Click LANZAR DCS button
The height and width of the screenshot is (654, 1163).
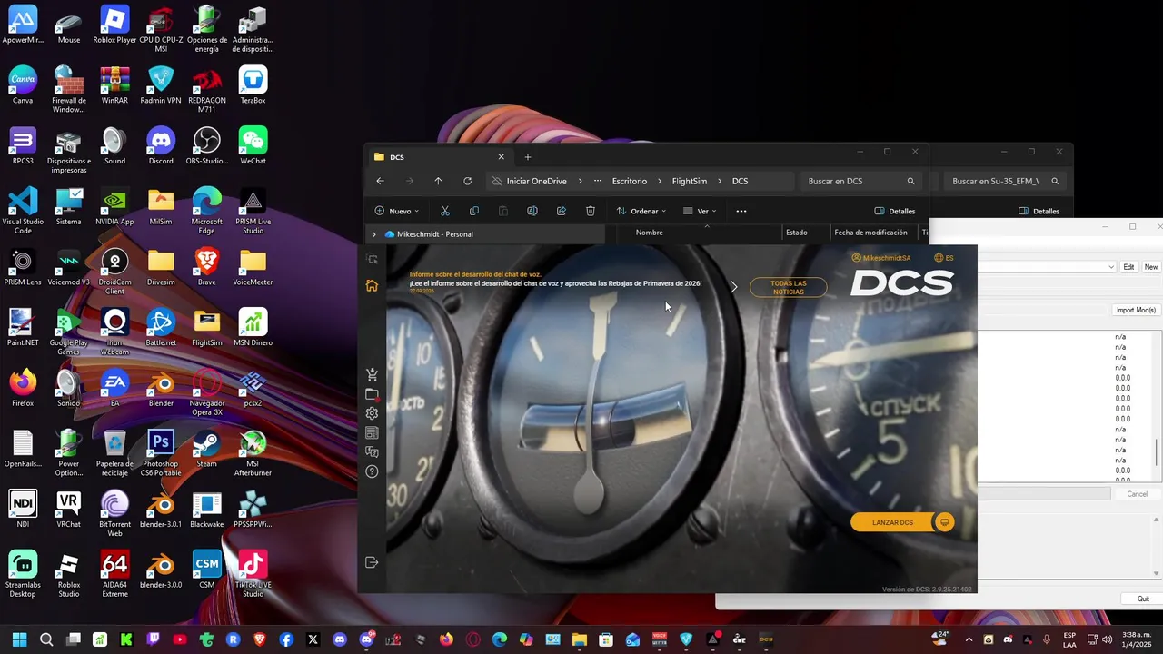click(x=892, y=522)
